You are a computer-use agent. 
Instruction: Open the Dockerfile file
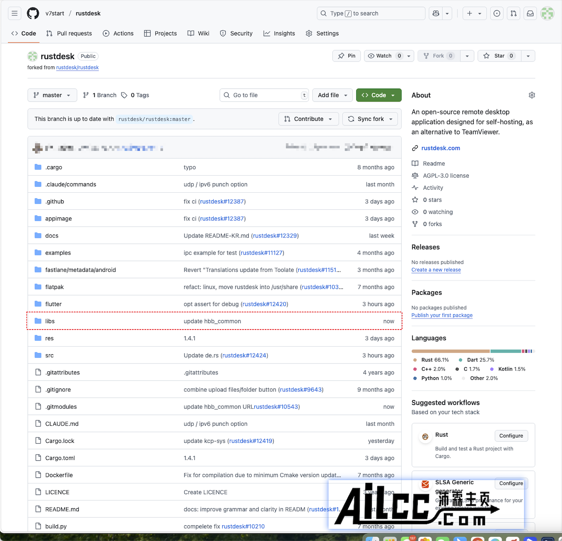59,475
